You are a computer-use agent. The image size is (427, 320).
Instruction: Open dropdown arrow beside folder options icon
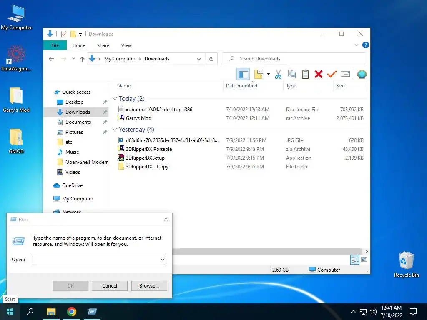point(269,74)
